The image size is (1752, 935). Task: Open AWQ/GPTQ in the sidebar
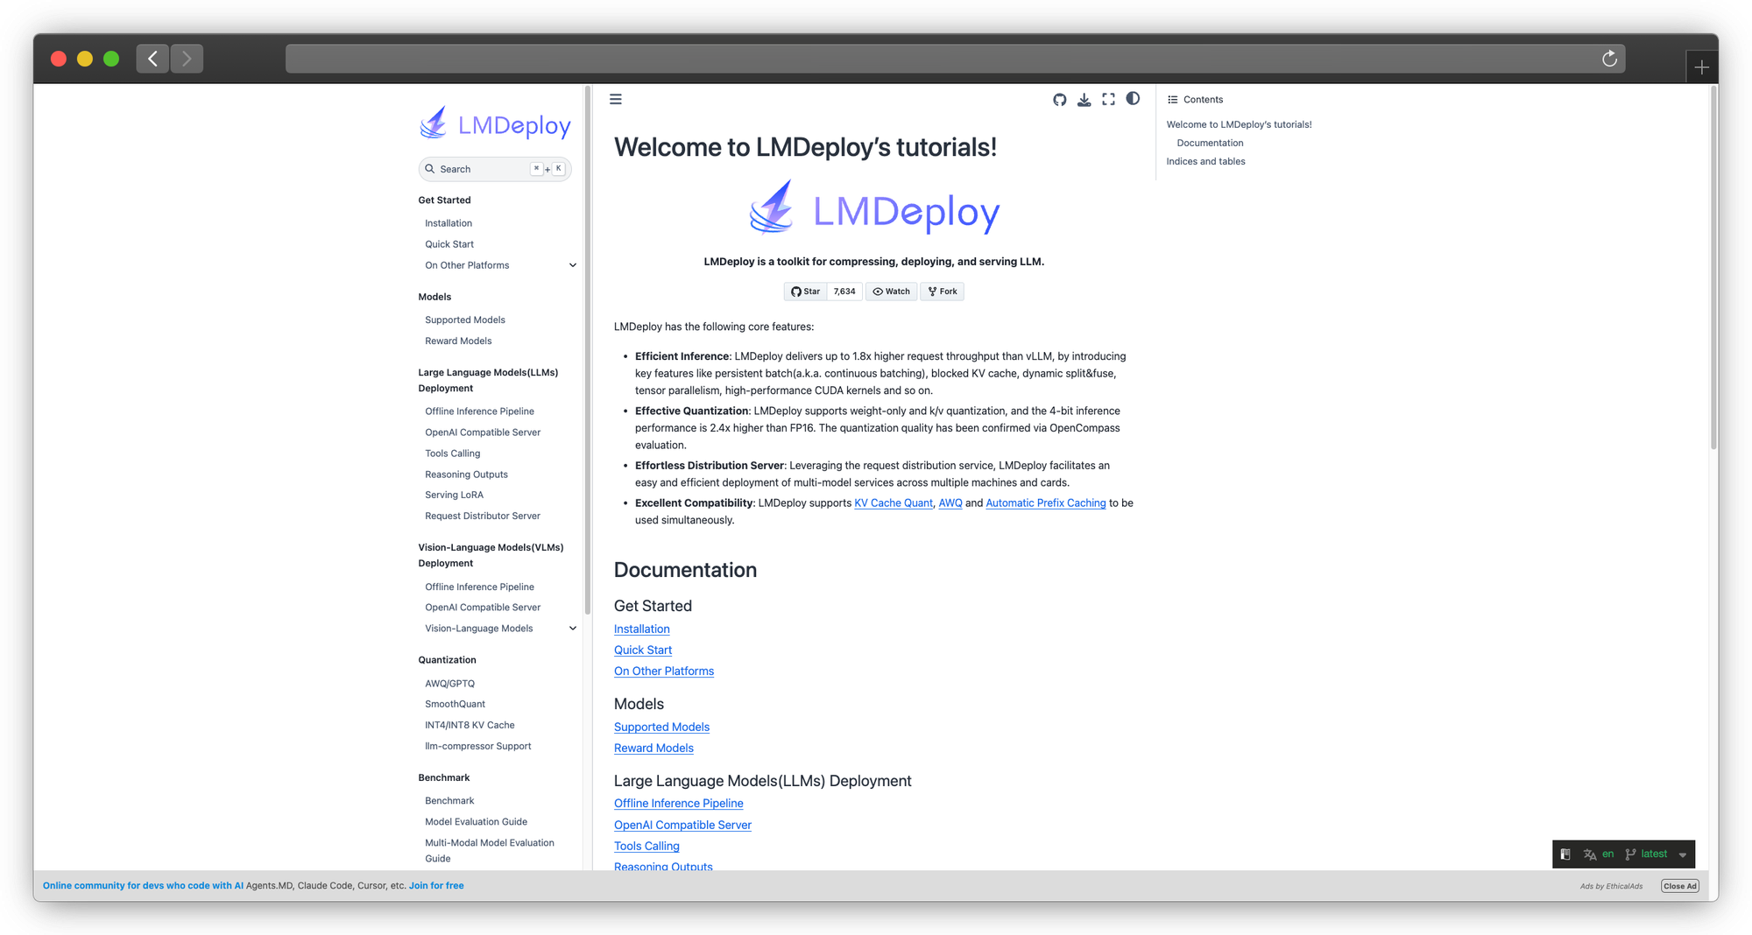coord(450,684)
